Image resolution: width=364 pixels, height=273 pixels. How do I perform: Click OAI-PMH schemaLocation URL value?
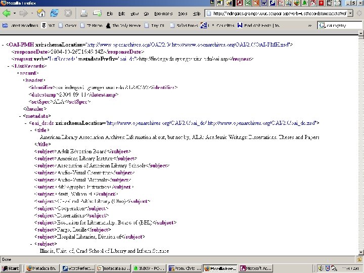click(x=188, y=44)
